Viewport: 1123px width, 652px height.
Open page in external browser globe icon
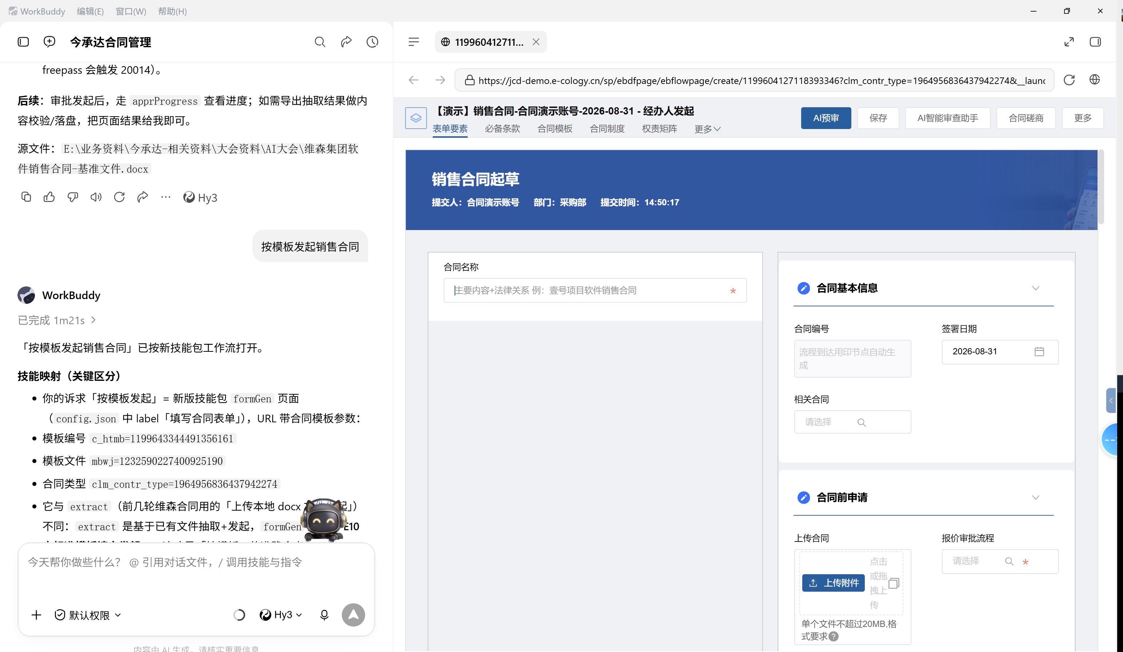pos(1095,80)
